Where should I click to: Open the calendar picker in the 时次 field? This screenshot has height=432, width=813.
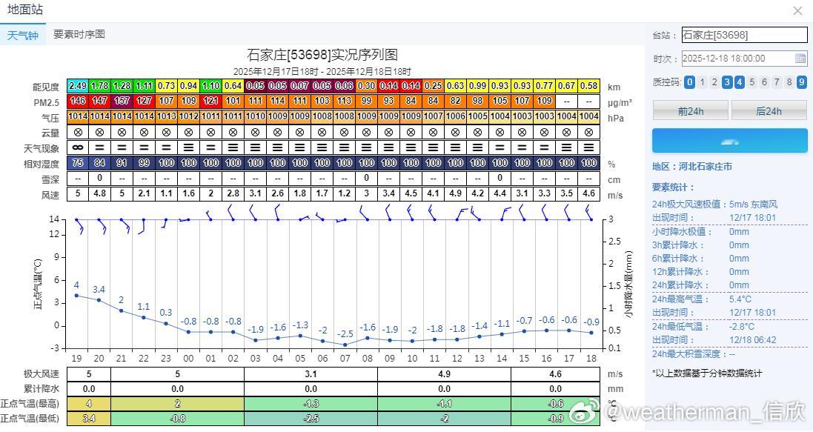tap(800, 58)
